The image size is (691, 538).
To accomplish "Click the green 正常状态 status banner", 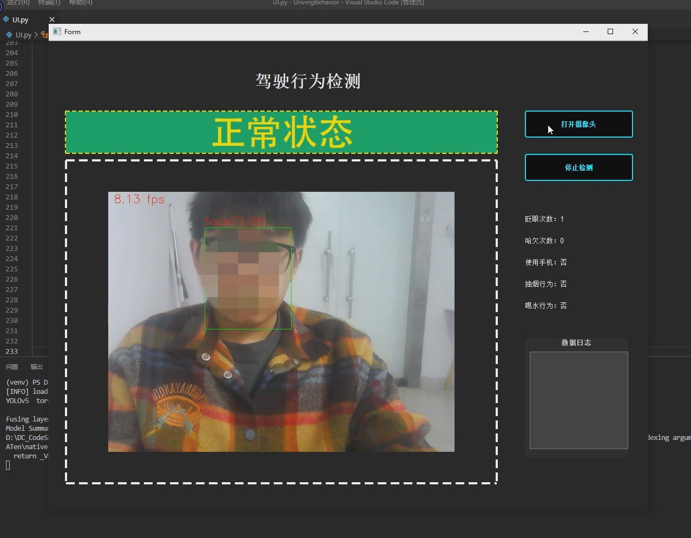I will [x=281, y=132].
